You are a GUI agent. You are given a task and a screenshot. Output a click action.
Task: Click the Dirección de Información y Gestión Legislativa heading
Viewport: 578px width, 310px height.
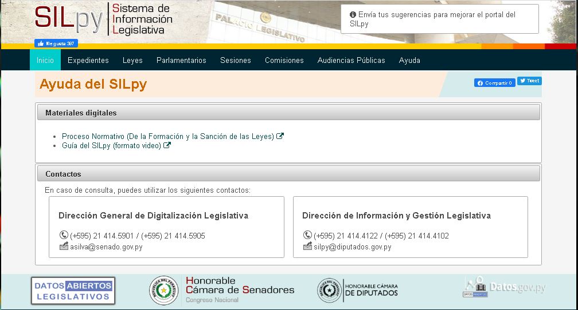click(x=396, y=216)
